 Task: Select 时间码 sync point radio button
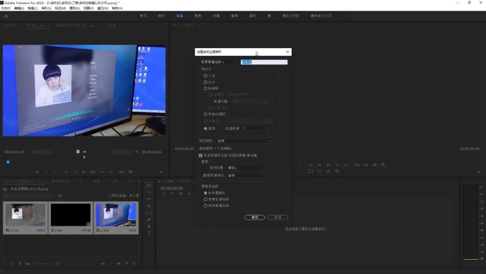click(206, 88)
